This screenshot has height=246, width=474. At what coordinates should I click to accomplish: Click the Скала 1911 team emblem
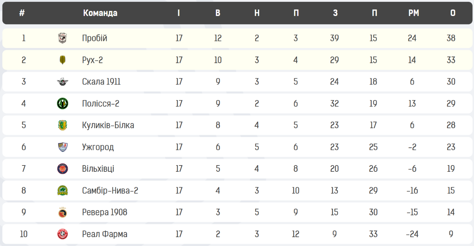(63, 82)
